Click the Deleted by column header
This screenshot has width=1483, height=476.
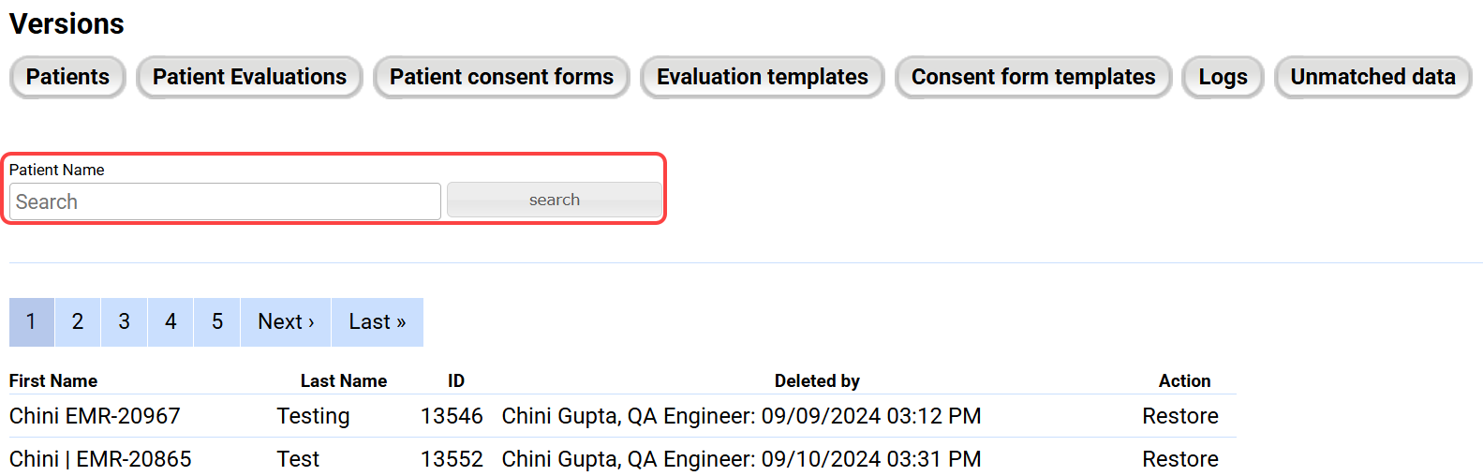pyautogui.click(x=816, y=381)
